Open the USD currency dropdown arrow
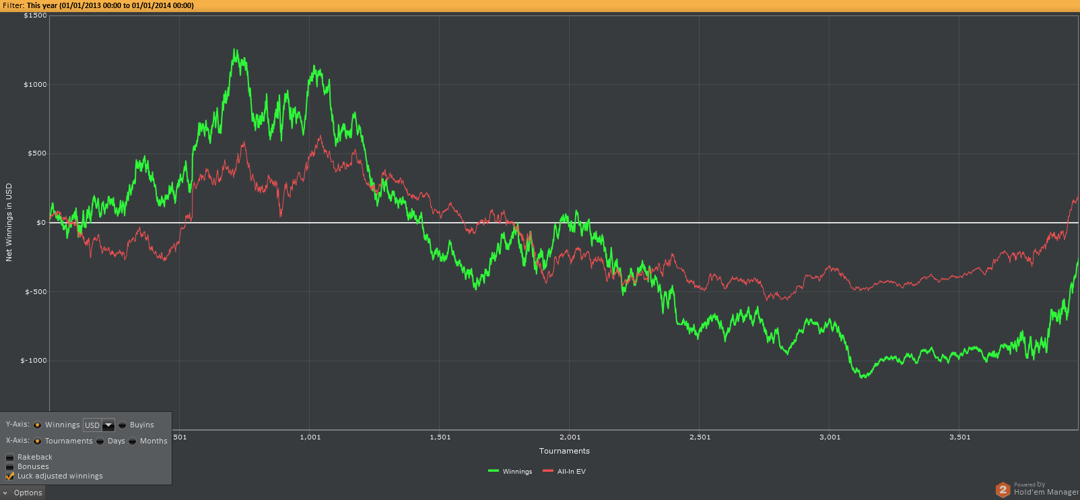1080x500 pixels. coord(108,425)
